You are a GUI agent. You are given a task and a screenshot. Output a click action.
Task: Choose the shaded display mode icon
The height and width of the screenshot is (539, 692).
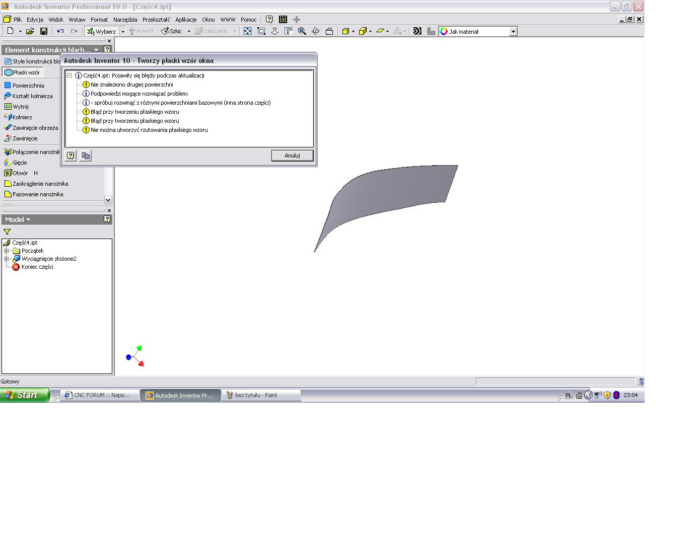[x=345, y=31]
